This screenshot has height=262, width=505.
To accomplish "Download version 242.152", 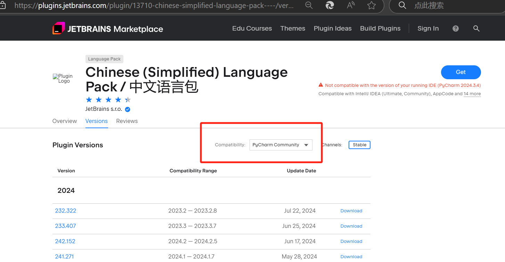I will [351, 241].
